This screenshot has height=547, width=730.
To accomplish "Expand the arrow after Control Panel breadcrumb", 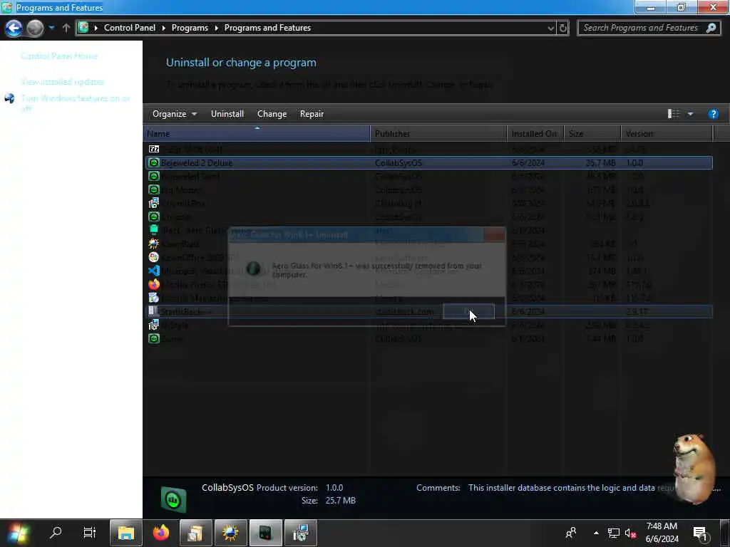I will pyautogui.click(x=163, y=28).
